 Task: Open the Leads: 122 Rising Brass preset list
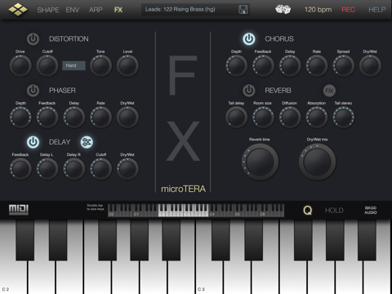point(180,10)
